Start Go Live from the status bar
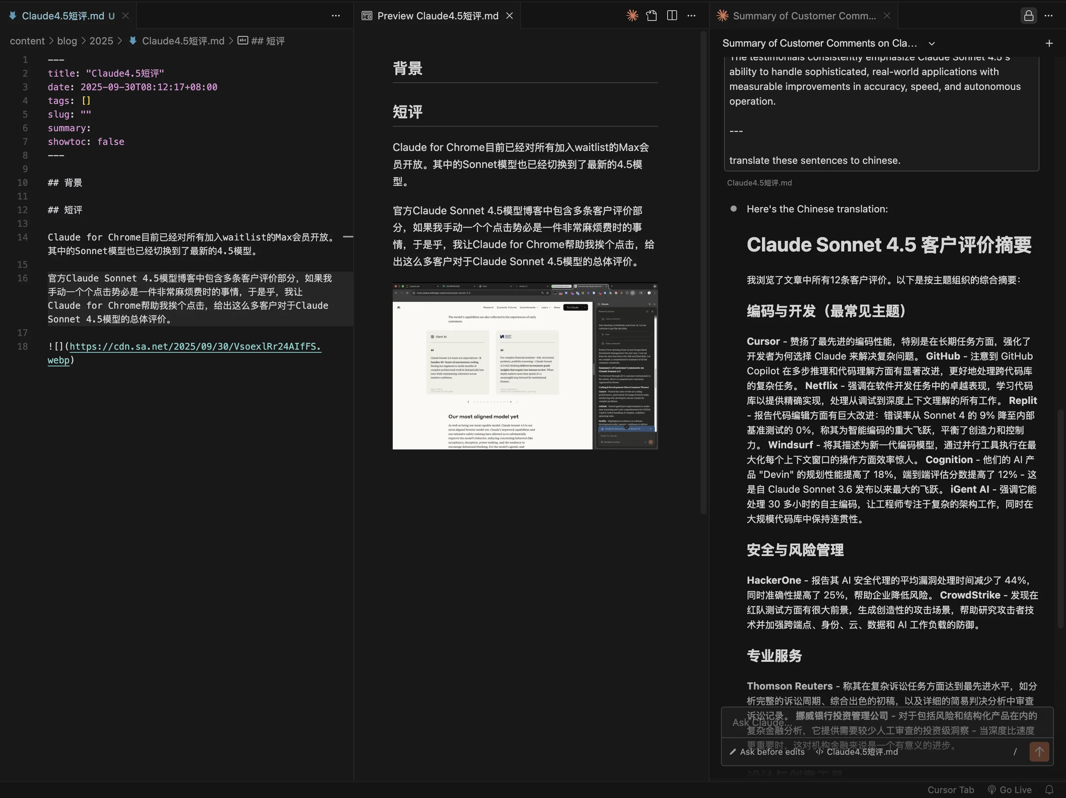1066x798 pixels. click(x=1010, y=790)
